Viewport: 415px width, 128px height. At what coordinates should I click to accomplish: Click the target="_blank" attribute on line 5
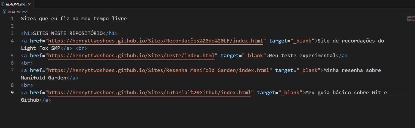point(243,56)
